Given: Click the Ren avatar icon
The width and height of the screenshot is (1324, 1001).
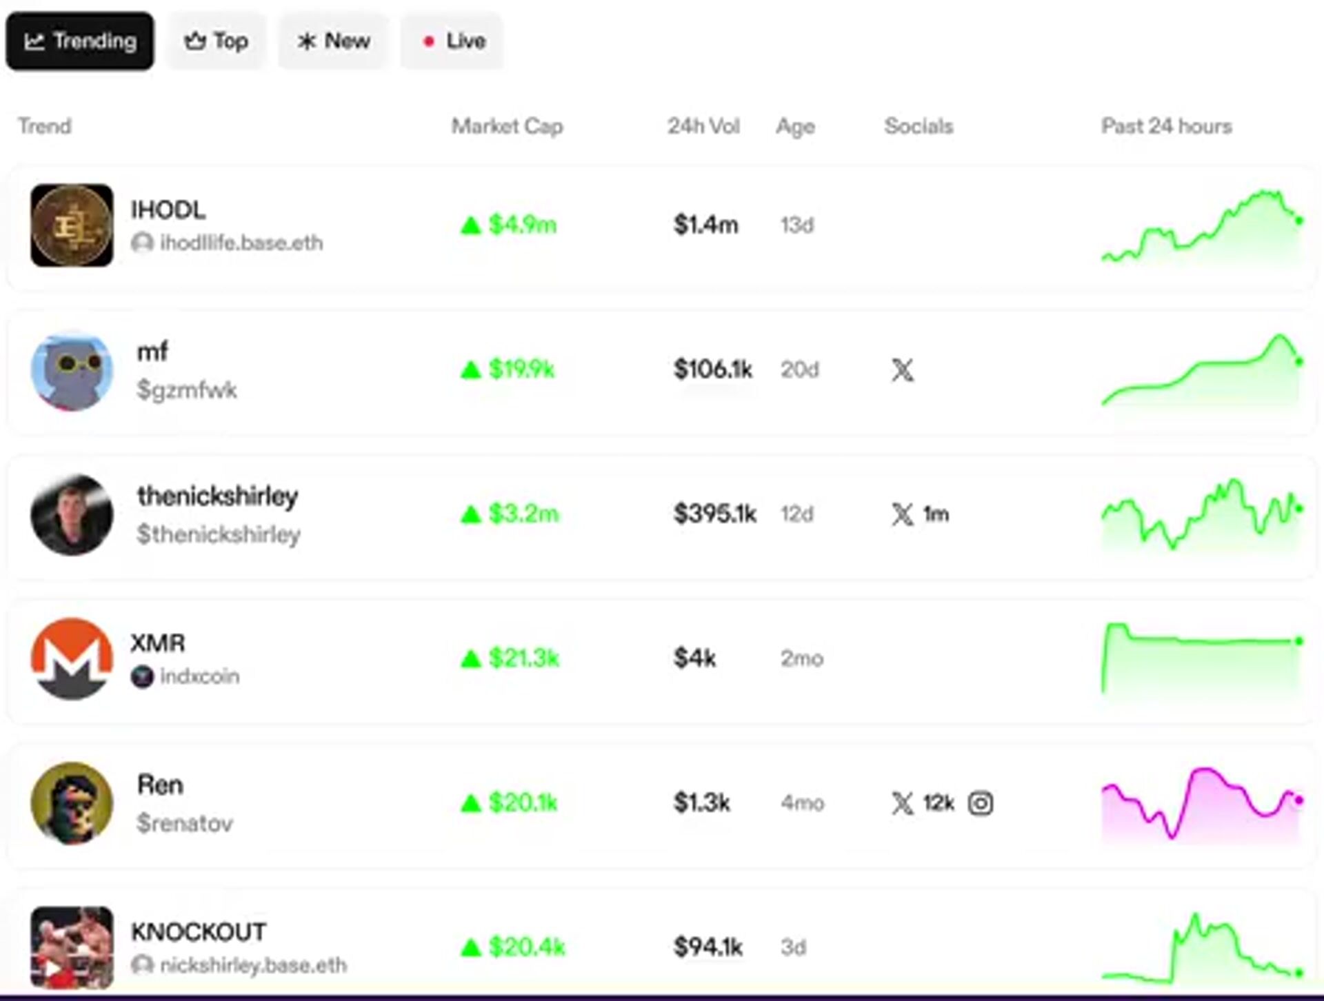Looking at the screenshot, I should 72,803.
